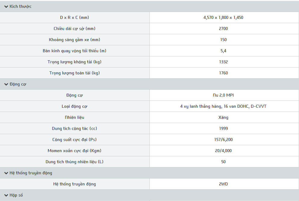The height and width of the screenshot is (201, 299).
Task: Click the Nhiên liệu value Xăng
Action: pos(223,117)
